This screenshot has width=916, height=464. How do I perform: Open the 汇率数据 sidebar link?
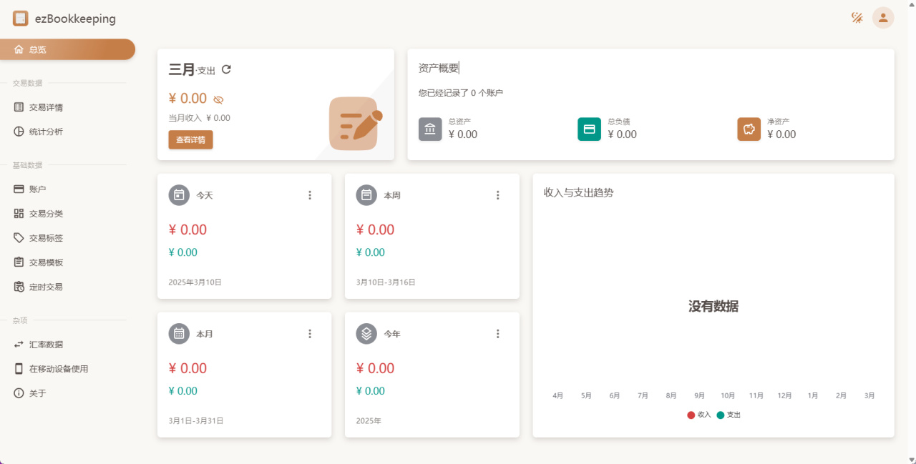[46, 345]
